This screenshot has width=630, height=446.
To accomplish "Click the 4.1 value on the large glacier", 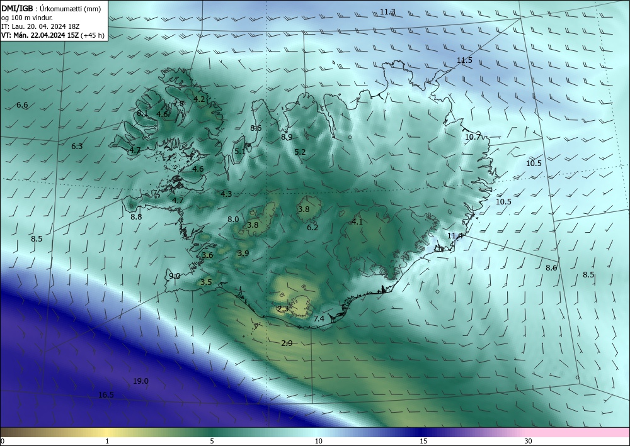I will 357,222.
